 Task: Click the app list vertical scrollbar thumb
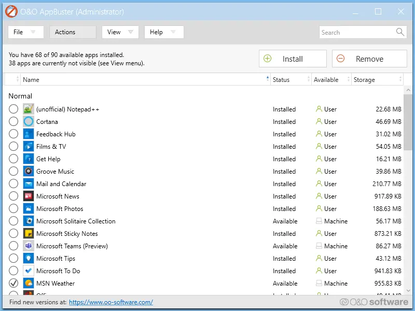(408, 122)
